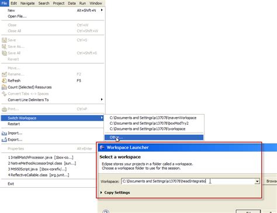
Task: Expand the New submenu arrow
Action: 102,10
